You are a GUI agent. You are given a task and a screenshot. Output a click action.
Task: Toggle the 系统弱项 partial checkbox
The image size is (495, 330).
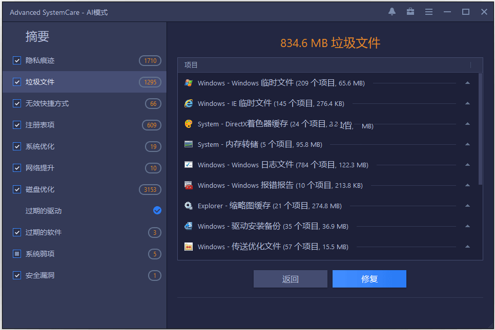click(x=17, y=254)
